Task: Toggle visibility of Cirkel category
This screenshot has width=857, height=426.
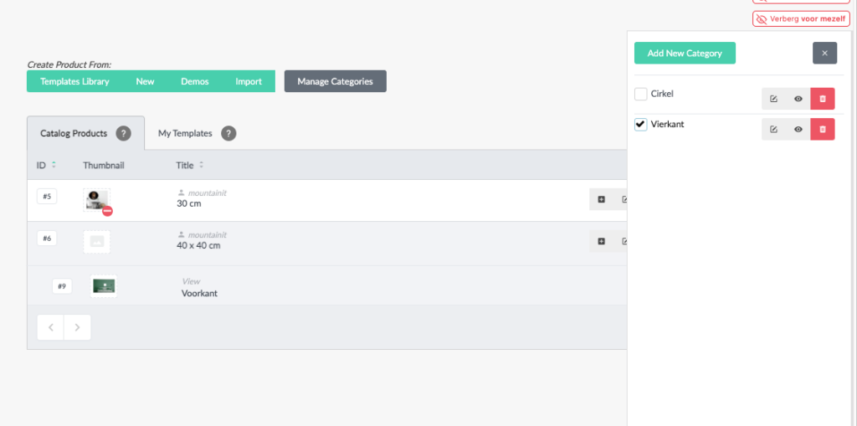Action: [x=798, y=99]
